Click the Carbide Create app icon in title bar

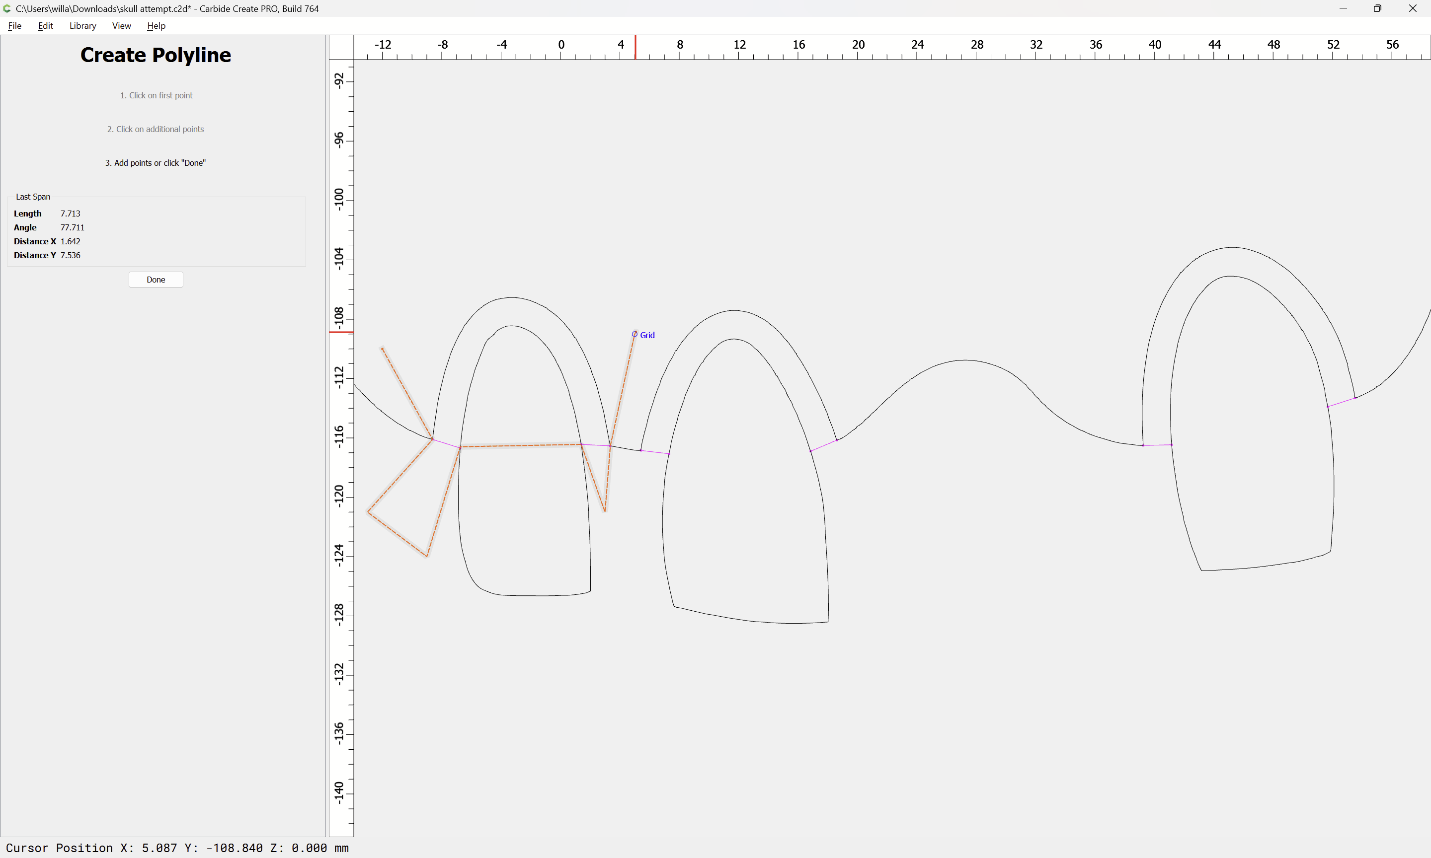(x=7, y=8)
